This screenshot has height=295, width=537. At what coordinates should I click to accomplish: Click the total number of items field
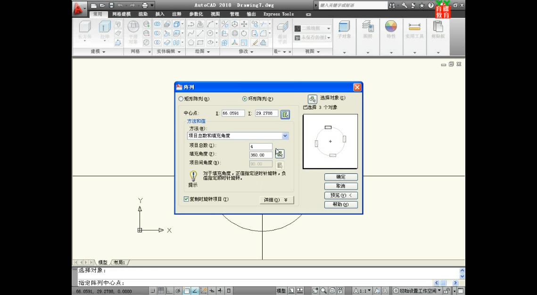[261, 147]
